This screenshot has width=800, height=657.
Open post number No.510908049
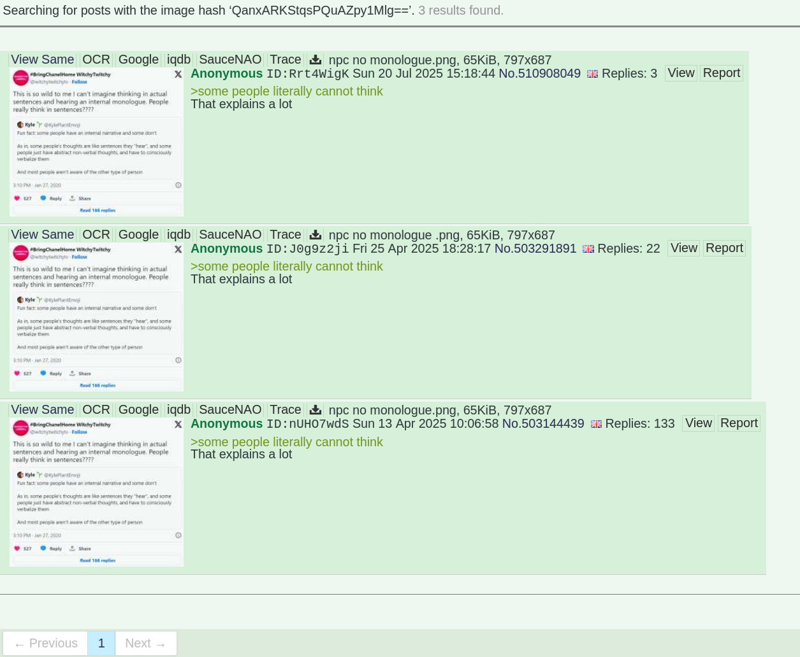(539, 73)
